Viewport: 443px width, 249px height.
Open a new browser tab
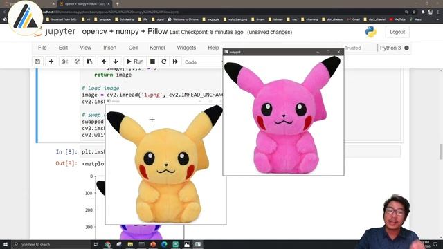click(x=117, y=4)
